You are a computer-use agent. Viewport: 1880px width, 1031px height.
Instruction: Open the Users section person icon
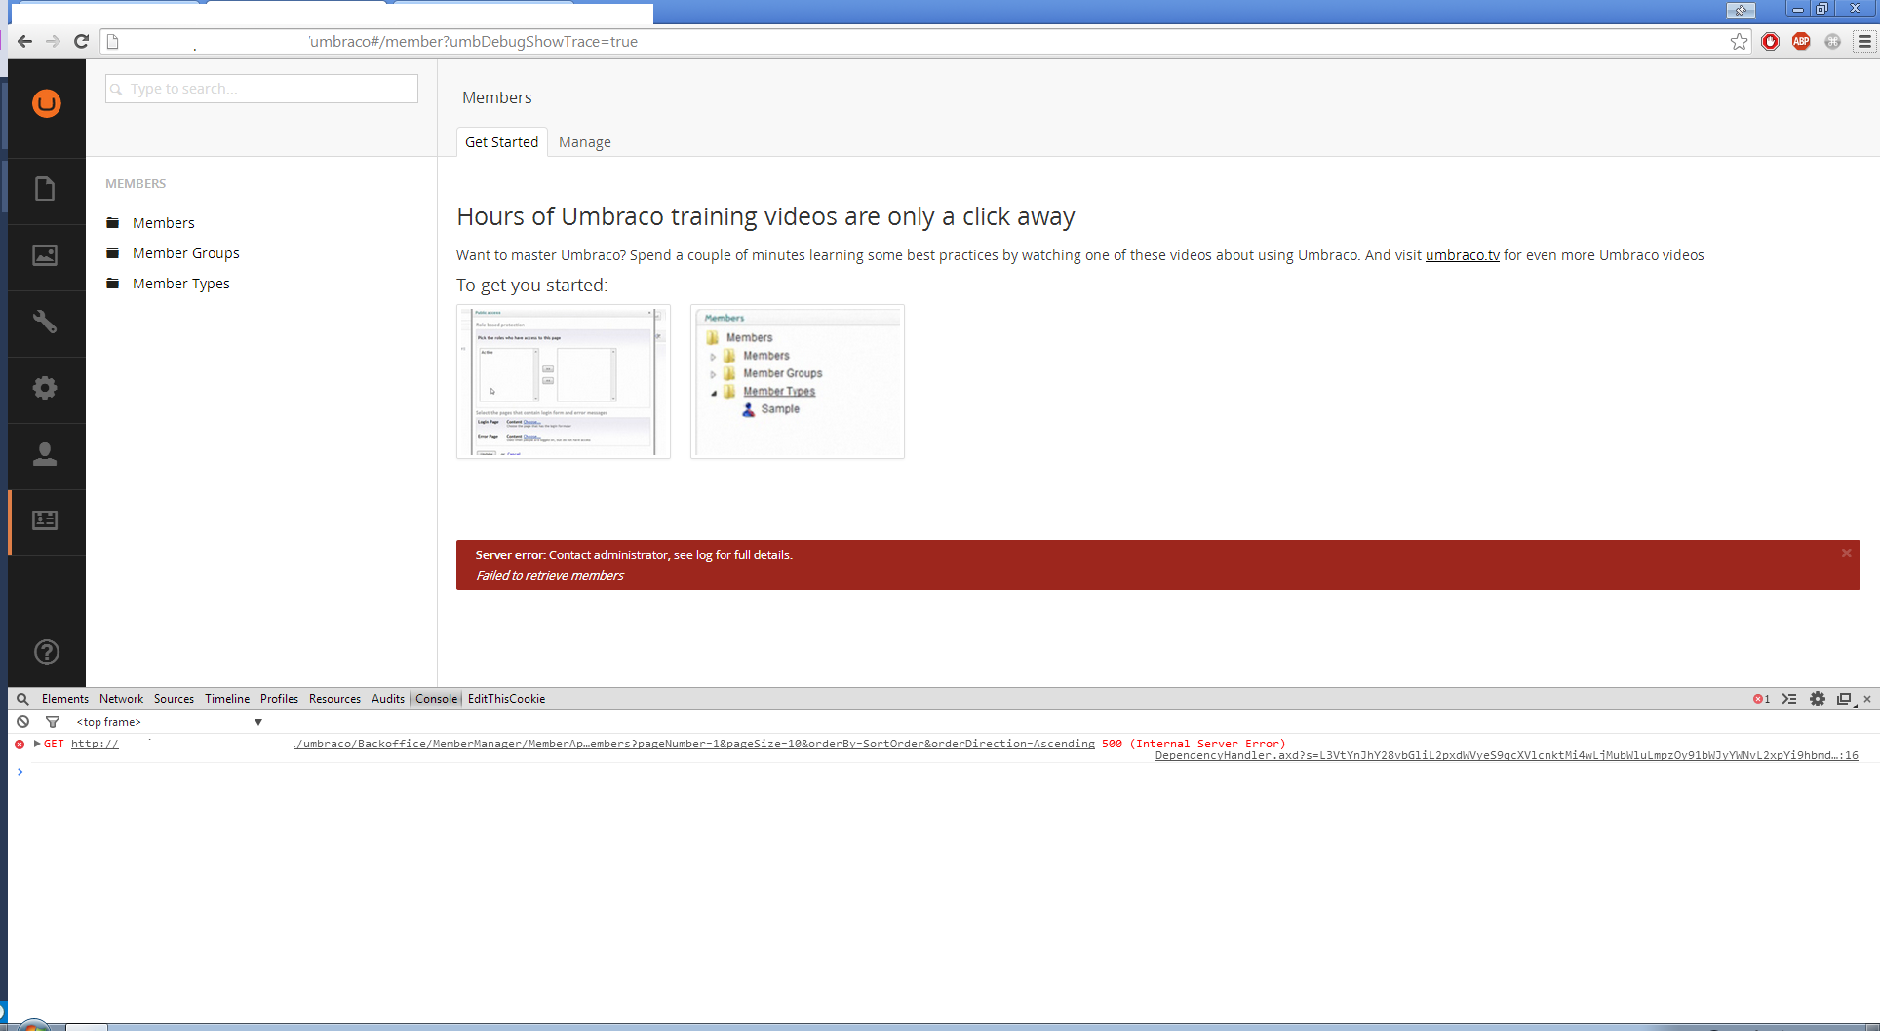(x=45, y=454)
